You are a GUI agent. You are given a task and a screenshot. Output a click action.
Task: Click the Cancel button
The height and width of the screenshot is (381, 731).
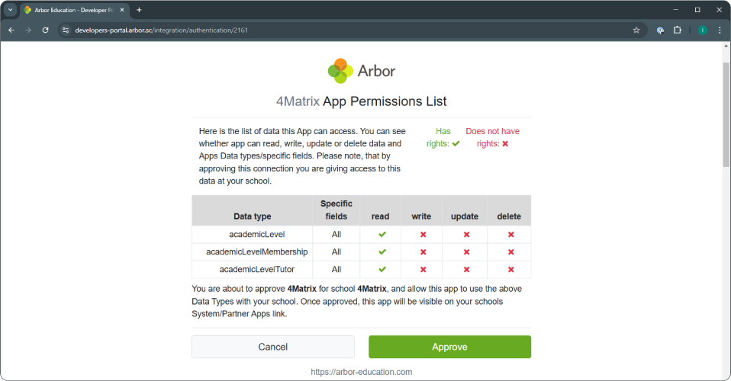pyautogui.click(x=272, y=347)
